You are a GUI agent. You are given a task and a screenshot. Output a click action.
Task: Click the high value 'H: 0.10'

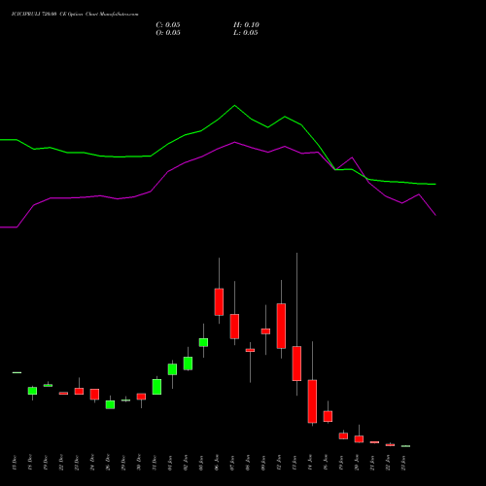(246, 25)
